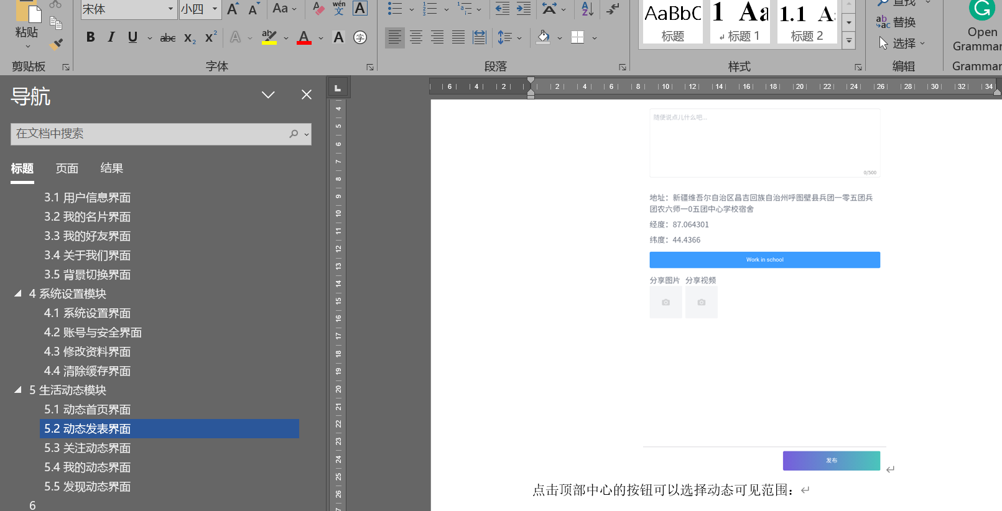Go to heading 5.3 关注动态界面

[87, 448]
